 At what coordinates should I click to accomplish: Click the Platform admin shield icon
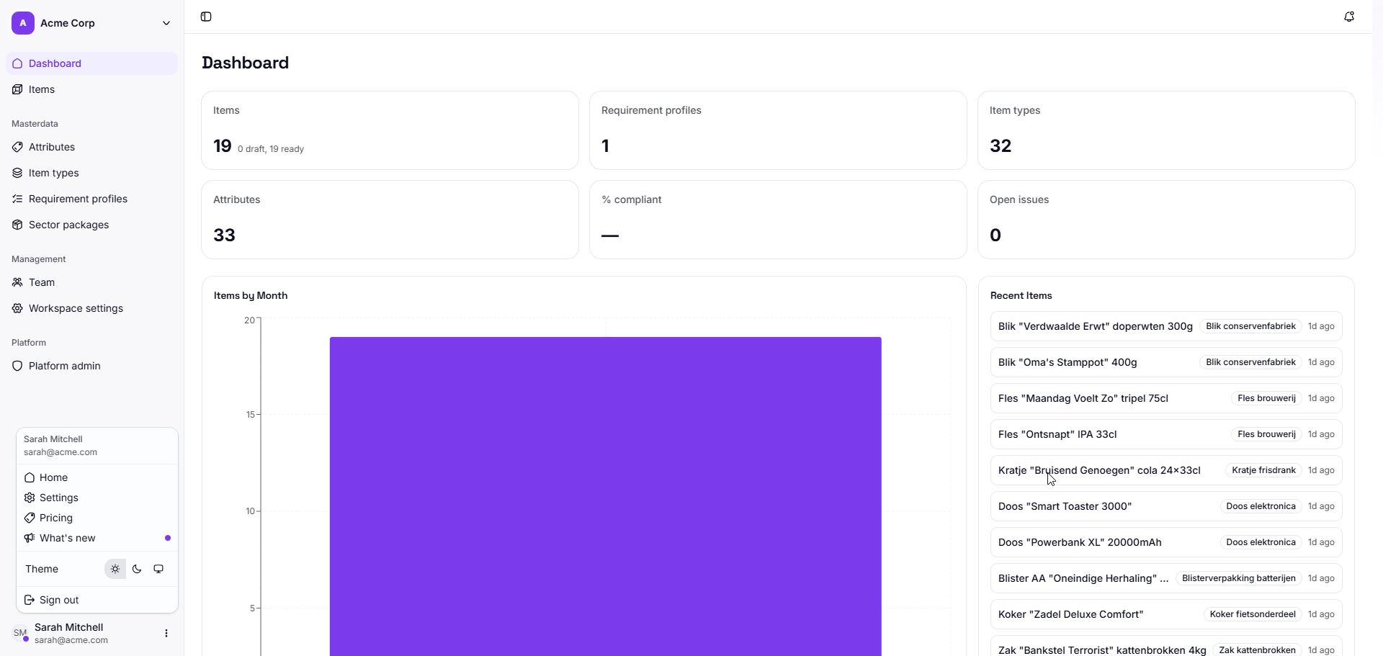17,366
